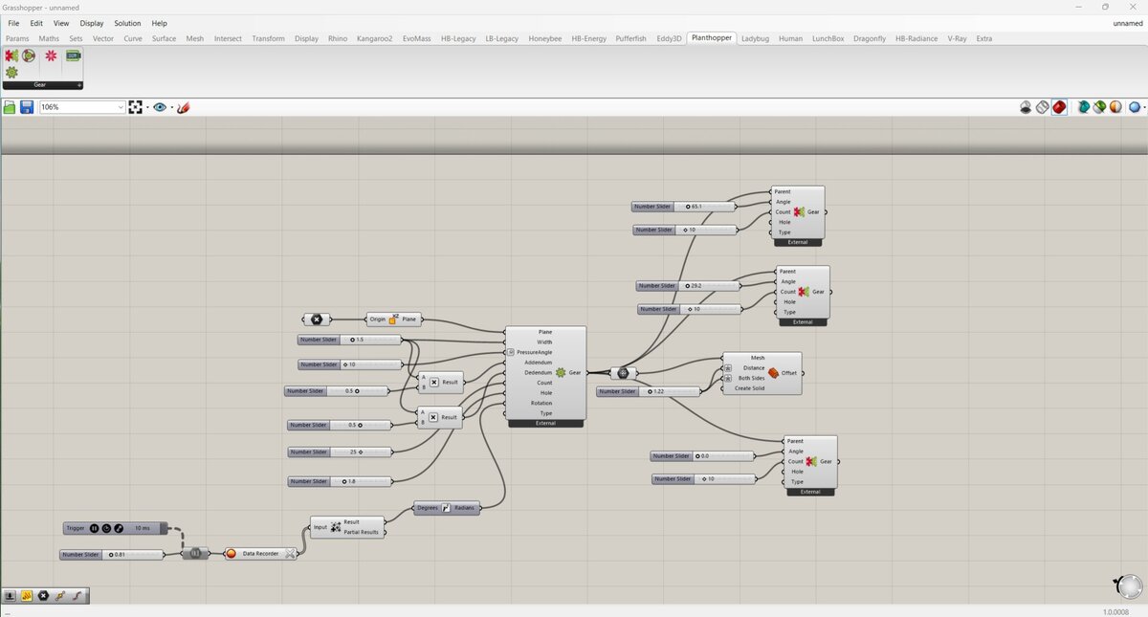Select the single green gear component icon

(x=11, y=72)
